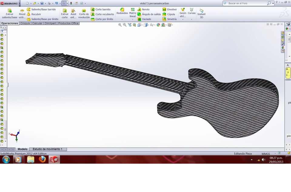Choose the Vaciado shell tool

144,19
